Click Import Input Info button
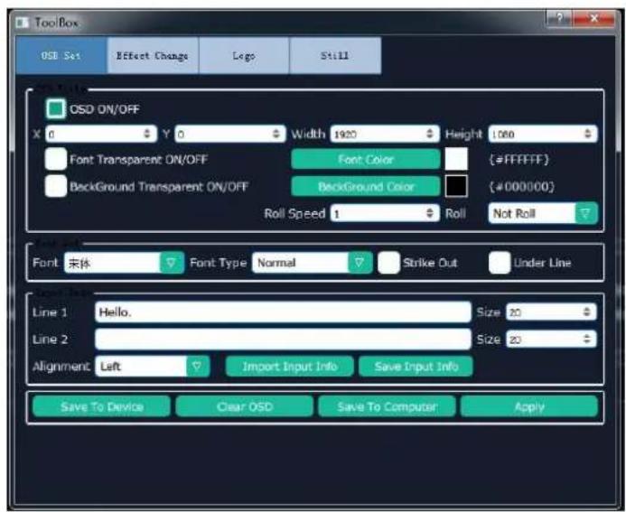626x512 pixels. 289,366
